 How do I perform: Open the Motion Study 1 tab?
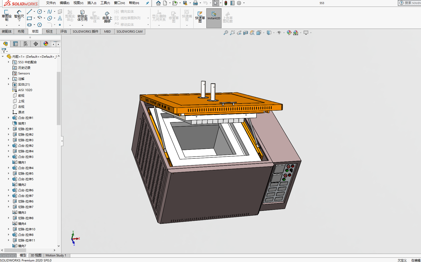click(56, 255)
